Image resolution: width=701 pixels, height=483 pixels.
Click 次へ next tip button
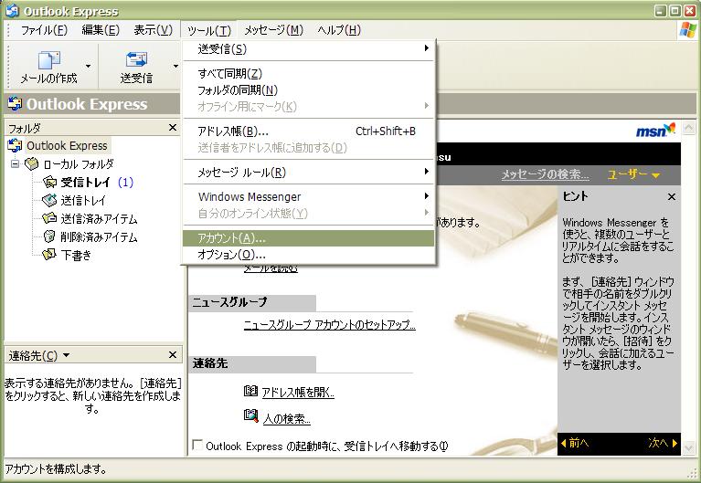click(663, 443)
